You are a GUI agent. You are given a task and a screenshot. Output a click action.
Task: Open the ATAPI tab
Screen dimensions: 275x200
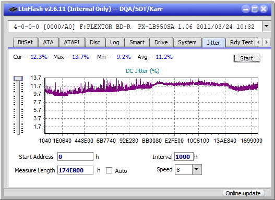pos(71,42)
